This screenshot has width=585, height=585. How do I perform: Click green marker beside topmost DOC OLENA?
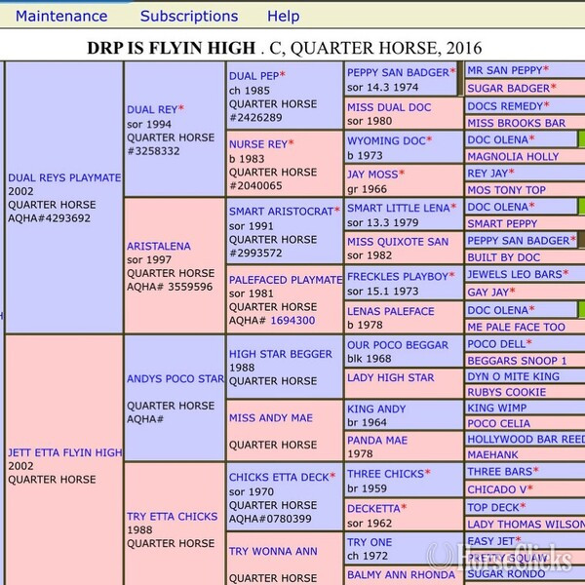coord(581,139)
